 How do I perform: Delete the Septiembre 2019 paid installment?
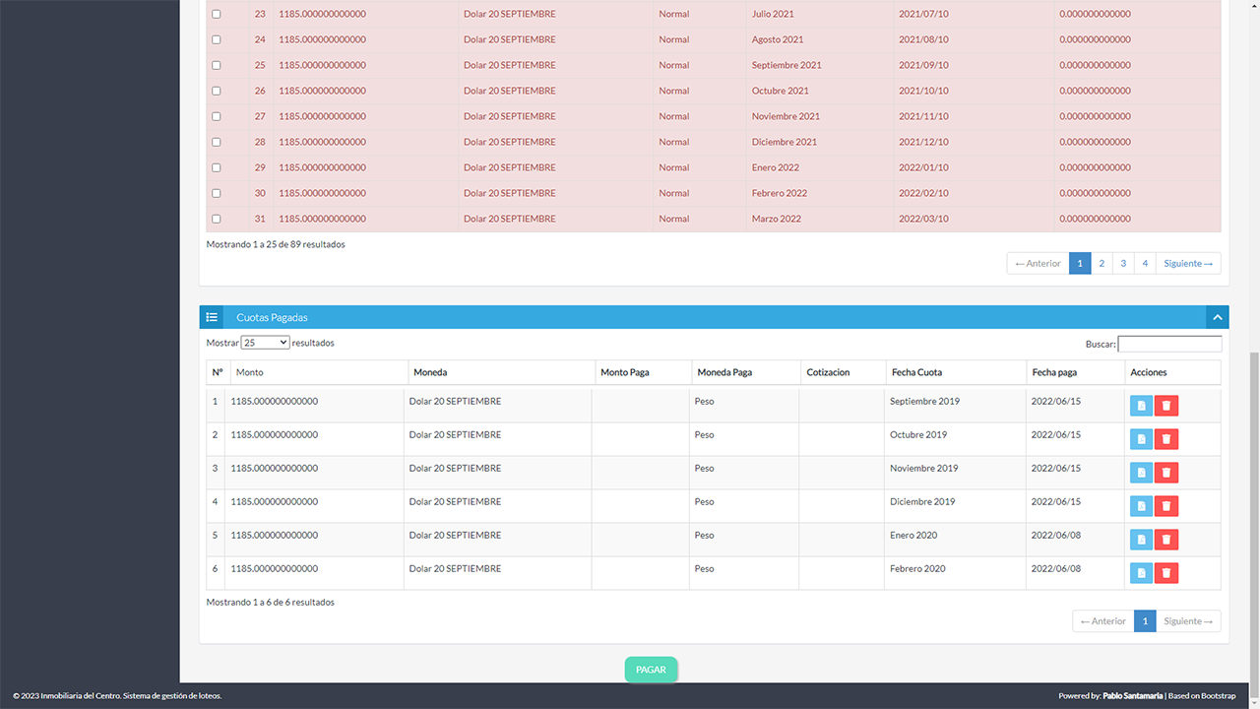point(1166,406)
